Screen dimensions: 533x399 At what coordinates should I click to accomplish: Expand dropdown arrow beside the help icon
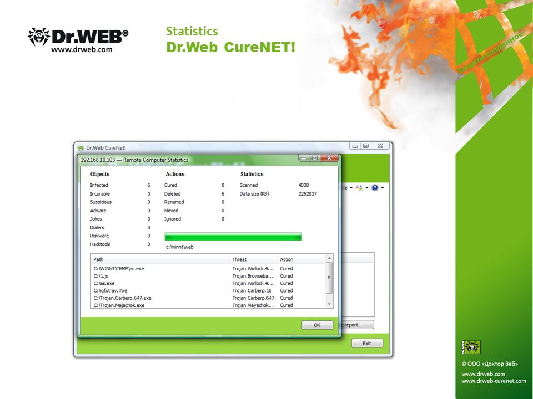pos(383,188)
